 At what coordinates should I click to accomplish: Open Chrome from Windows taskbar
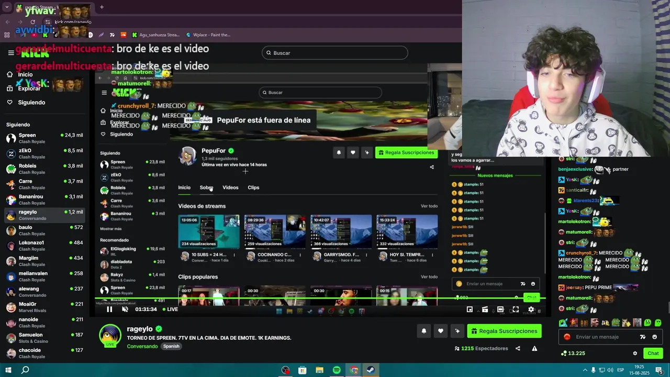click(354, 370)
